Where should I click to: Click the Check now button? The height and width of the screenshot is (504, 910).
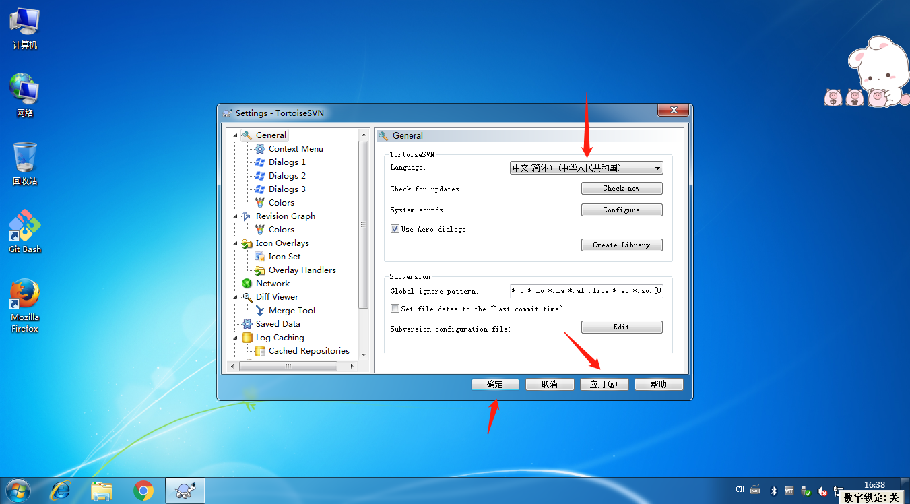point(622,189)
